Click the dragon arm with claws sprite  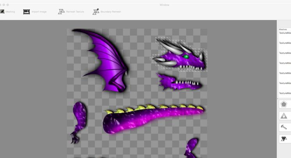point(78,120)
